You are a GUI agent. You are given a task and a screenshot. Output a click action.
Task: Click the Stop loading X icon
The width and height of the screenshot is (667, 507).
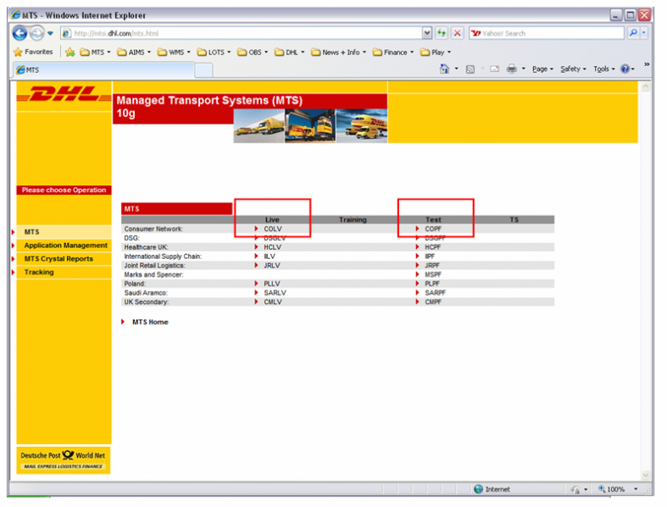[458, 33]
